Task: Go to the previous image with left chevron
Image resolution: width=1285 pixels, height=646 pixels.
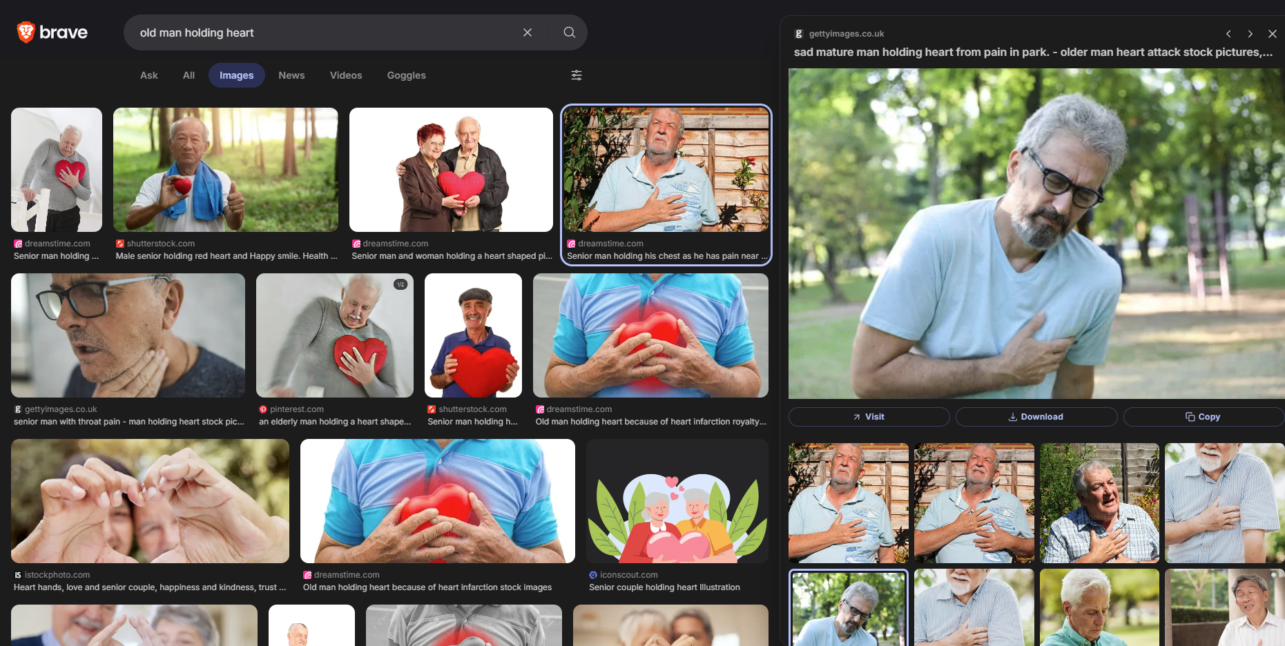Action: click(1228, 34)
